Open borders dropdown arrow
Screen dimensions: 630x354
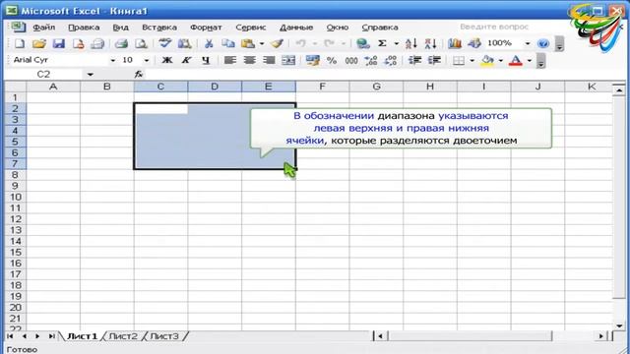coord(472,61)
